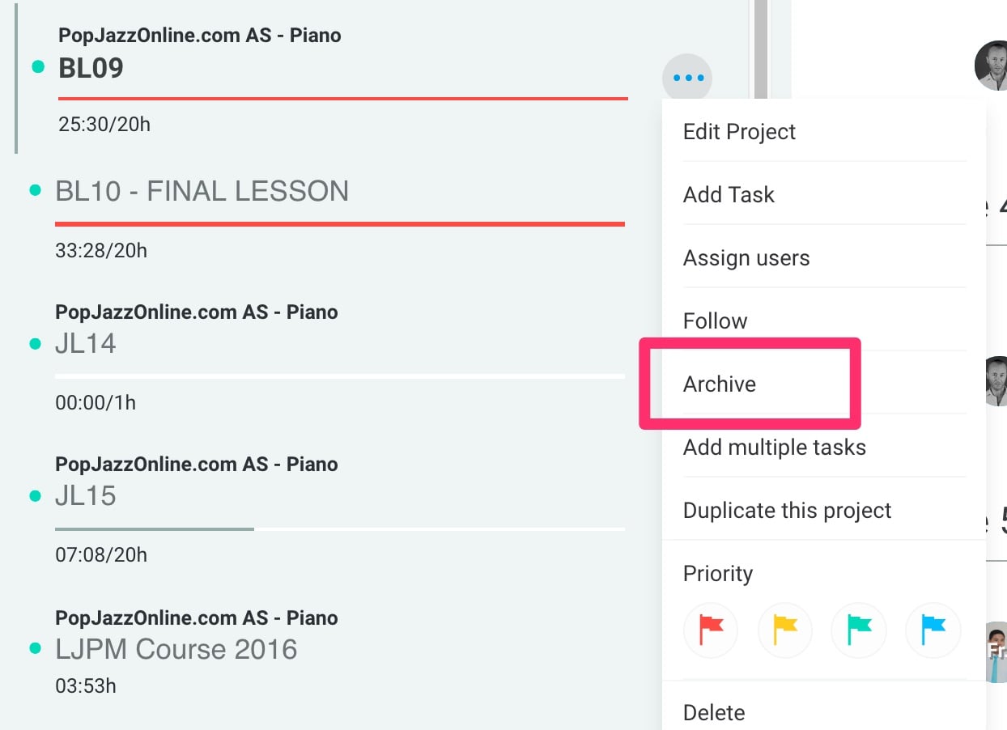
Task: Click the top user avatar photo
Action: [x=991, y=66]
